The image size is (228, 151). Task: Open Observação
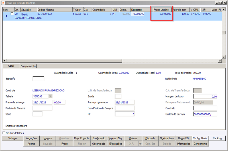tap(99, 144)
